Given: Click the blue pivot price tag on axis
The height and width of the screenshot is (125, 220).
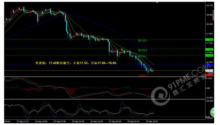Looking at the screenshot, I should (x=209, y=65).
